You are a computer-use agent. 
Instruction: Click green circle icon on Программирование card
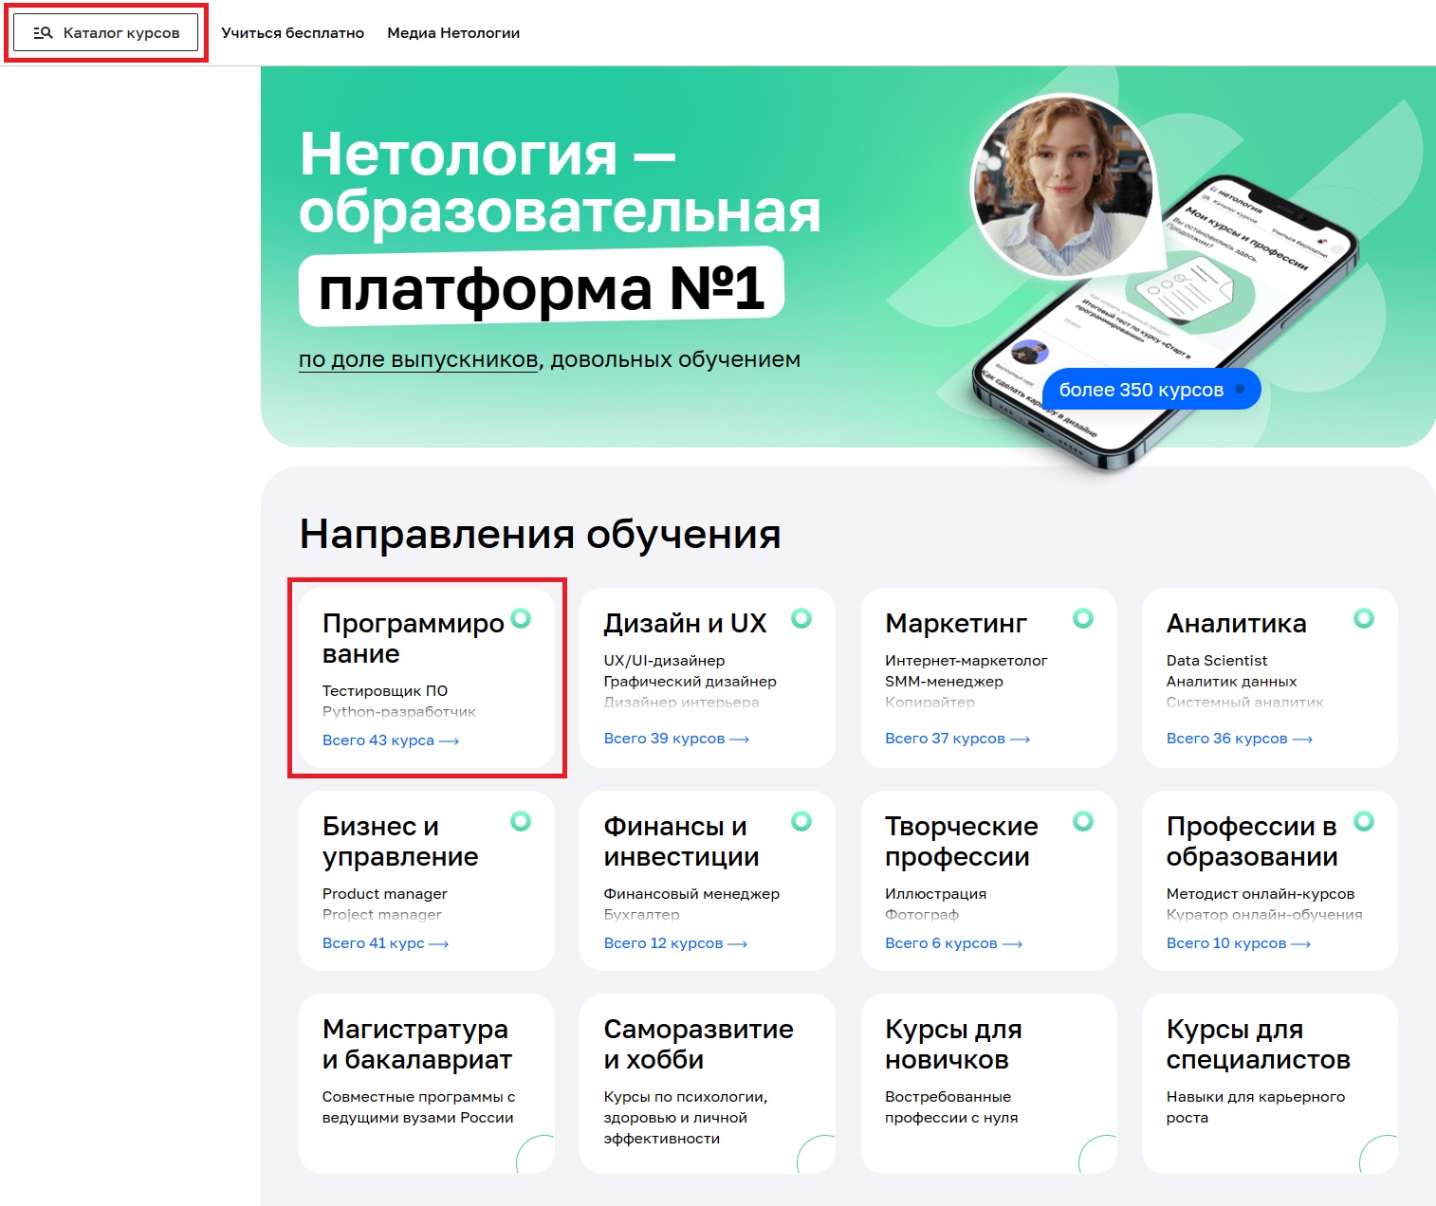point(521,618)
